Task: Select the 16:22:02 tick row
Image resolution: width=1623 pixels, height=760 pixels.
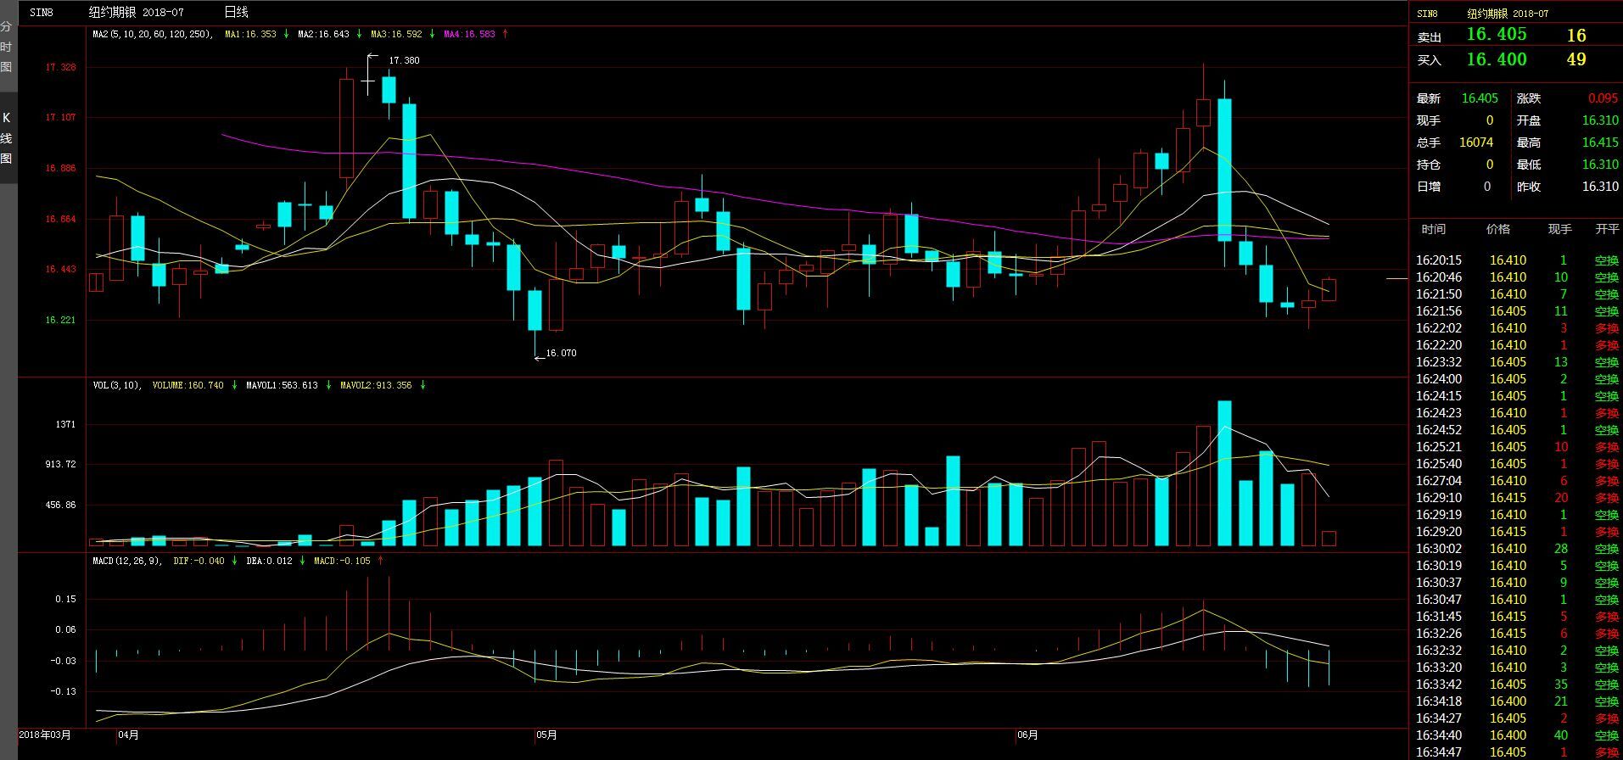Action: coord(1517,328)
